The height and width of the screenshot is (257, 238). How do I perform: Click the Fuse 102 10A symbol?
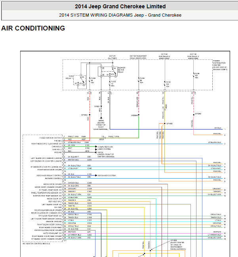[x=165, y=84]
